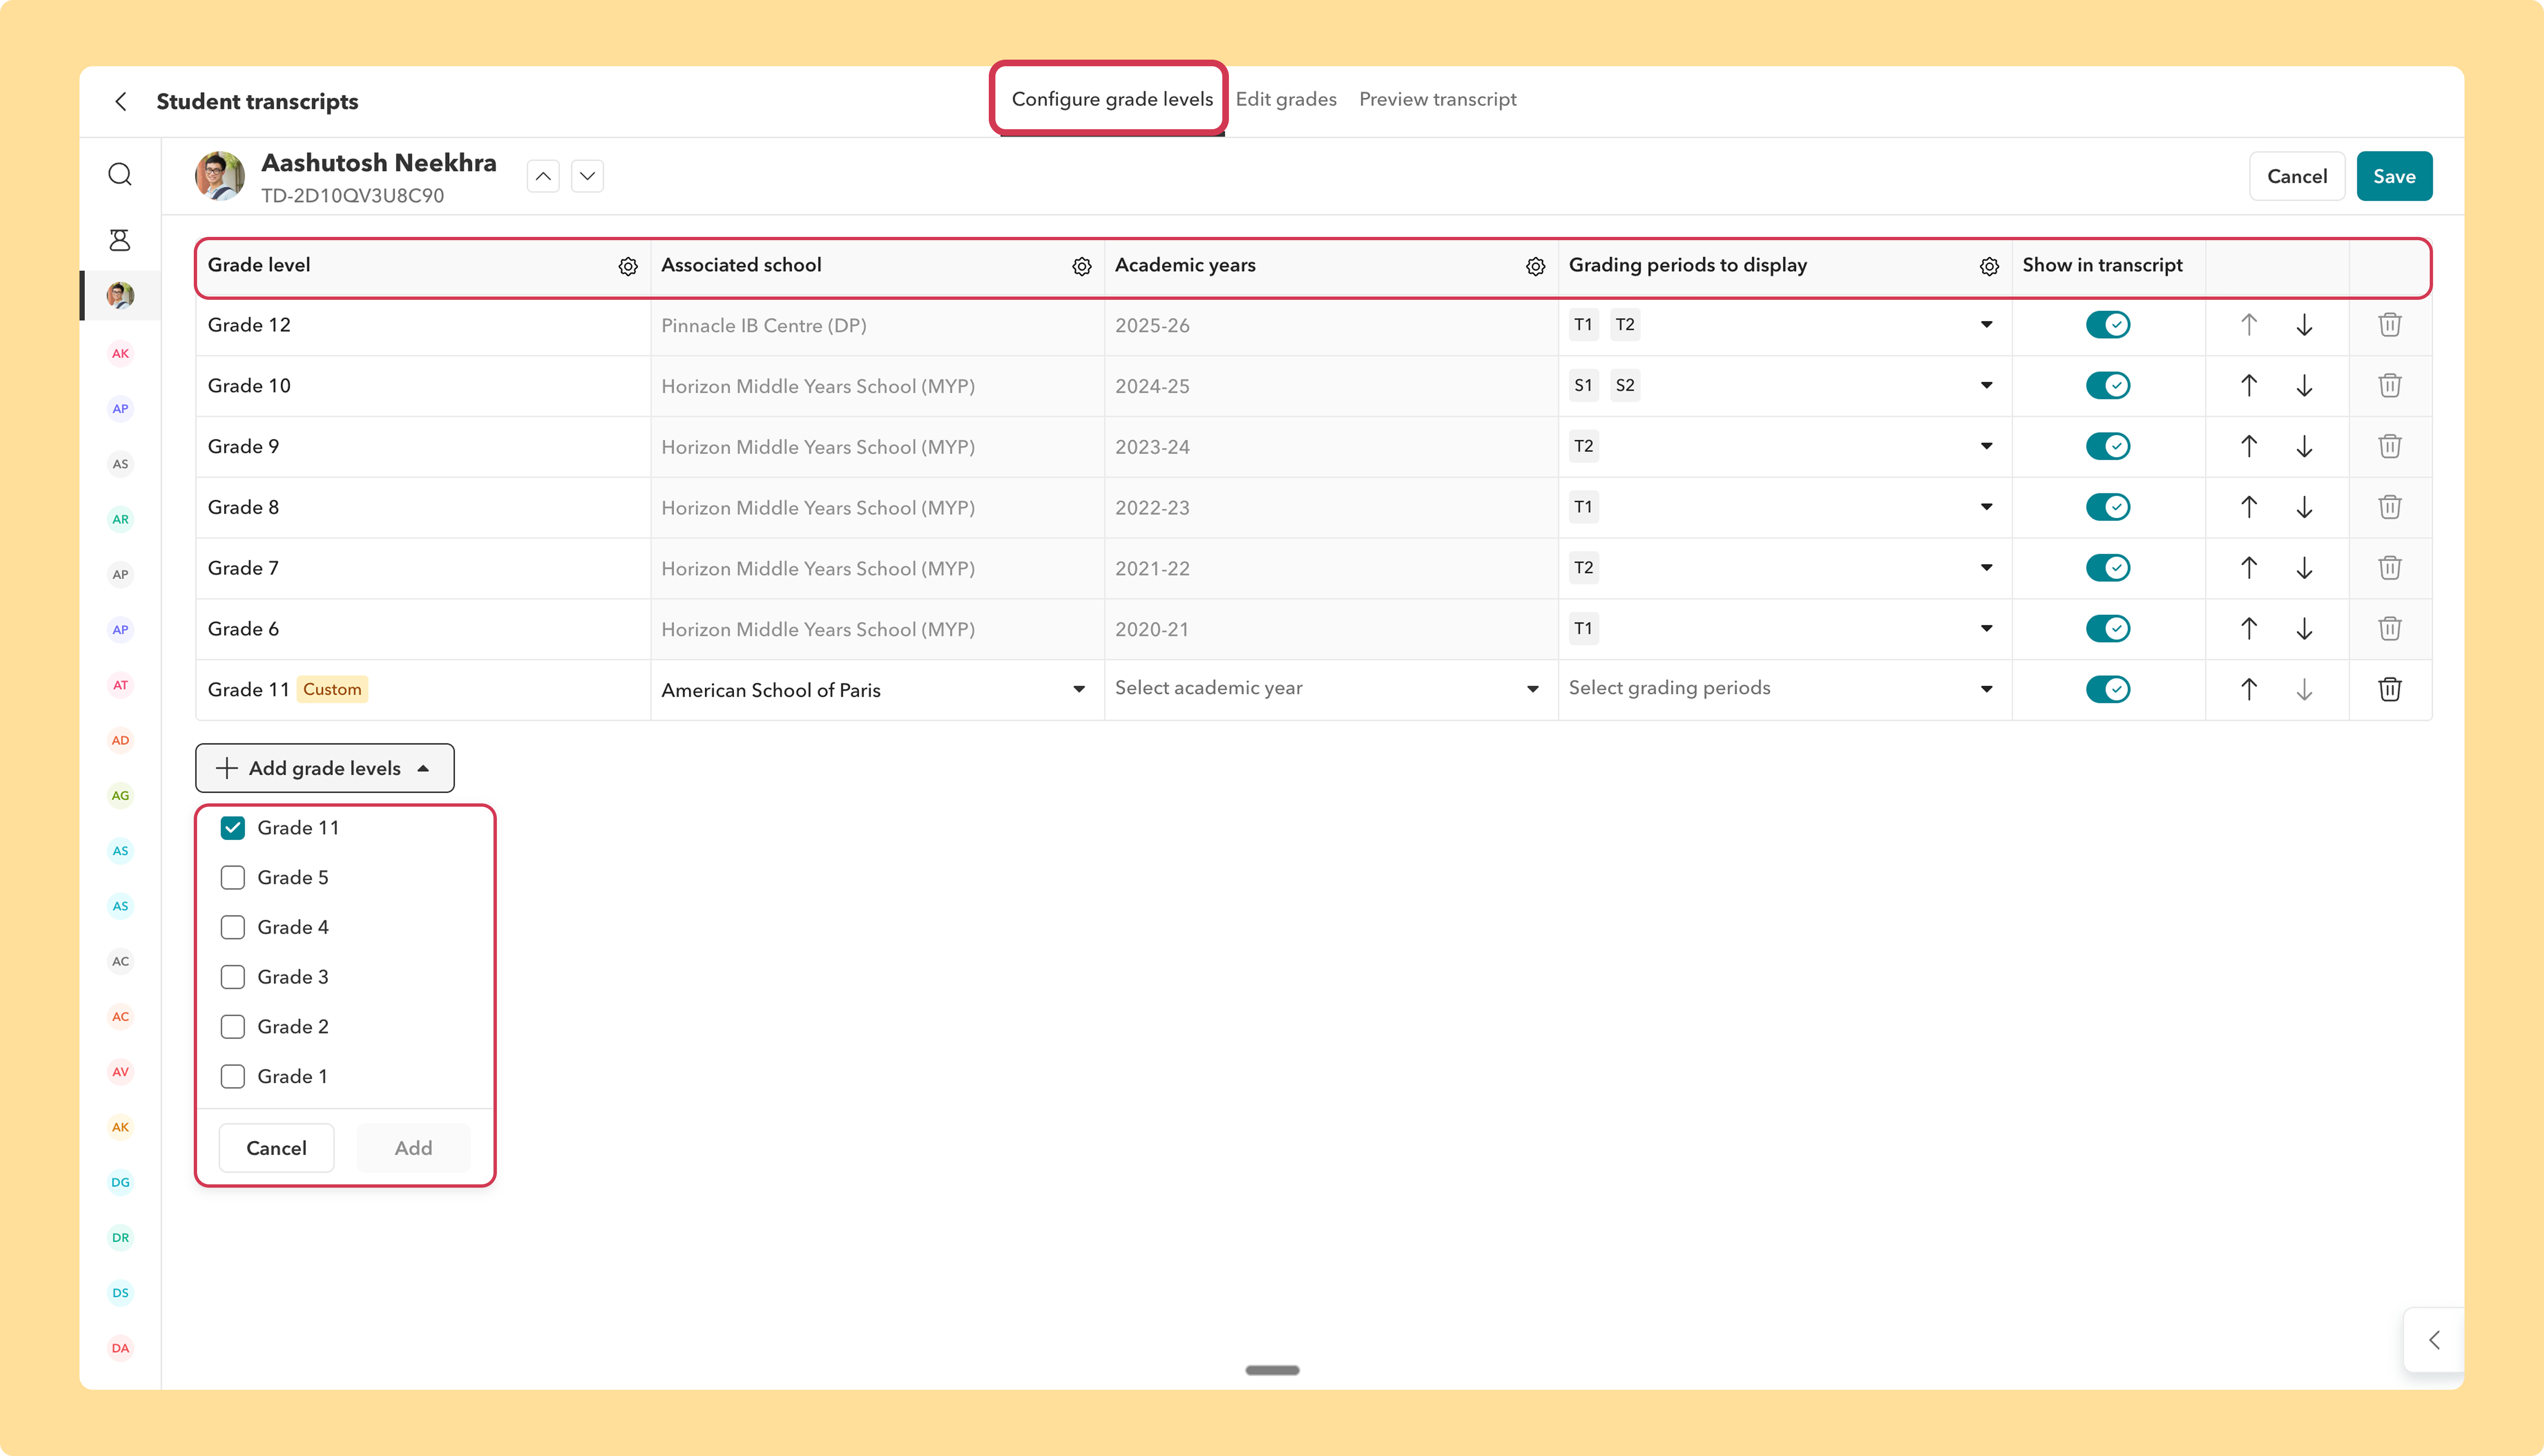Expand the collapsed side panel chevron
The image size is (2544, 1456).
2434,1340
